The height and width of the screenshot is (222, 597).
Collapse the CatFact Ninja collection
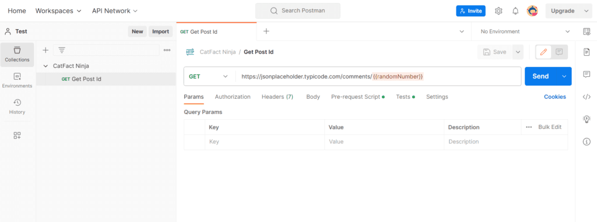46,66
